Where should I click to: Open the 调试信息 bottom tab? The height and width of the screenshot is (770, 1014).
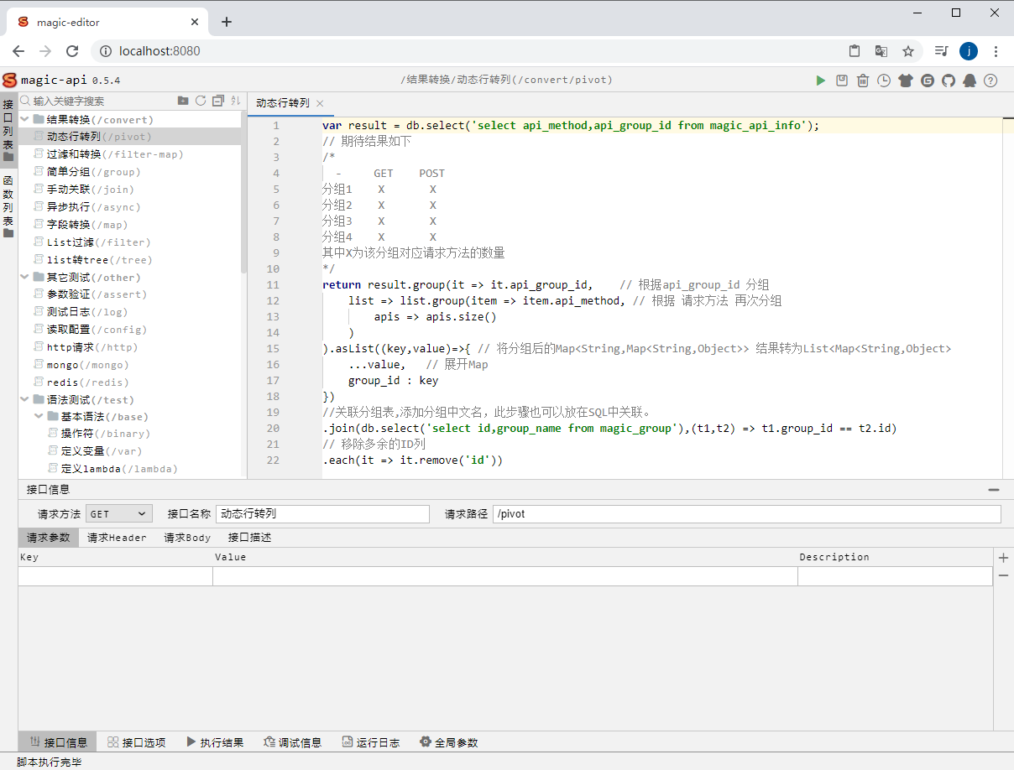292,742
